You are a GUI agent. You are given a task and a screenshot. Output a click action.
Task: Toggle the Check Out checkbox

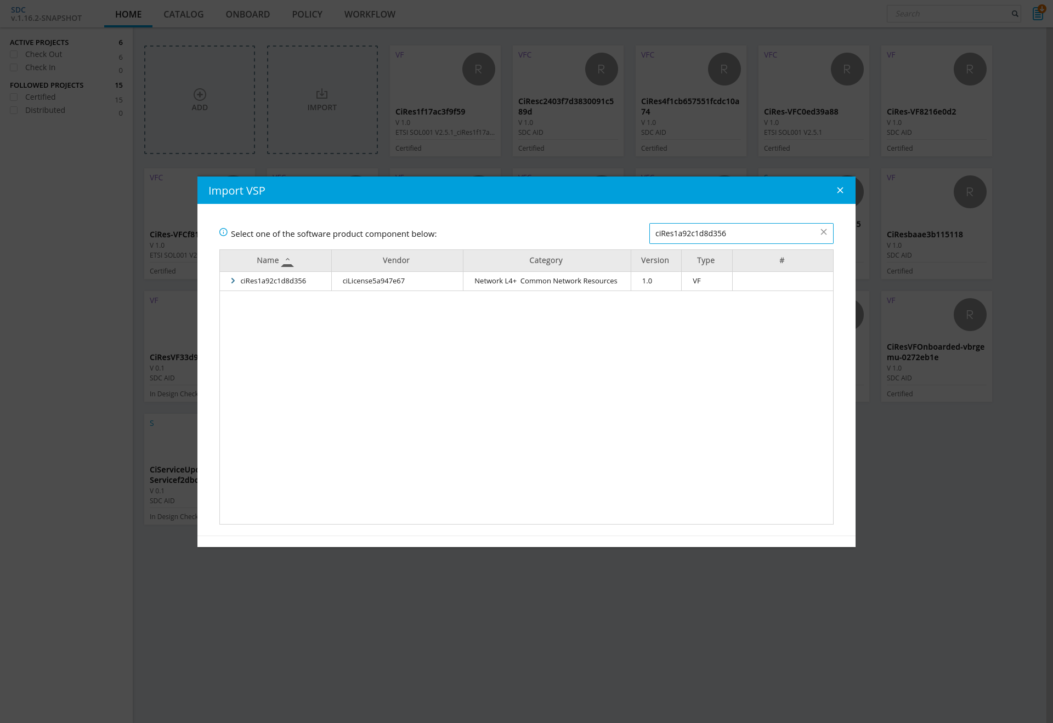(14, 54)
